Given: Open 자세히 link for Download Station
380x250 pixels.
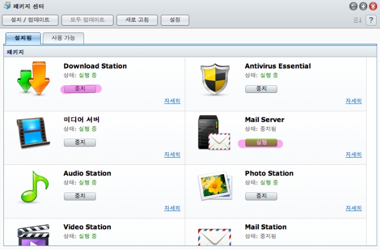Looking at the screenshot, I should click(172, 101).
